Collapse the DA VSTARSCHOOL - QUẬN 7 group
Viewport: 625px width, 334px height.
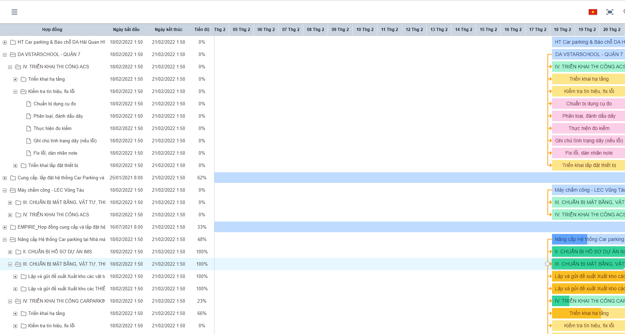click(5, 55)
